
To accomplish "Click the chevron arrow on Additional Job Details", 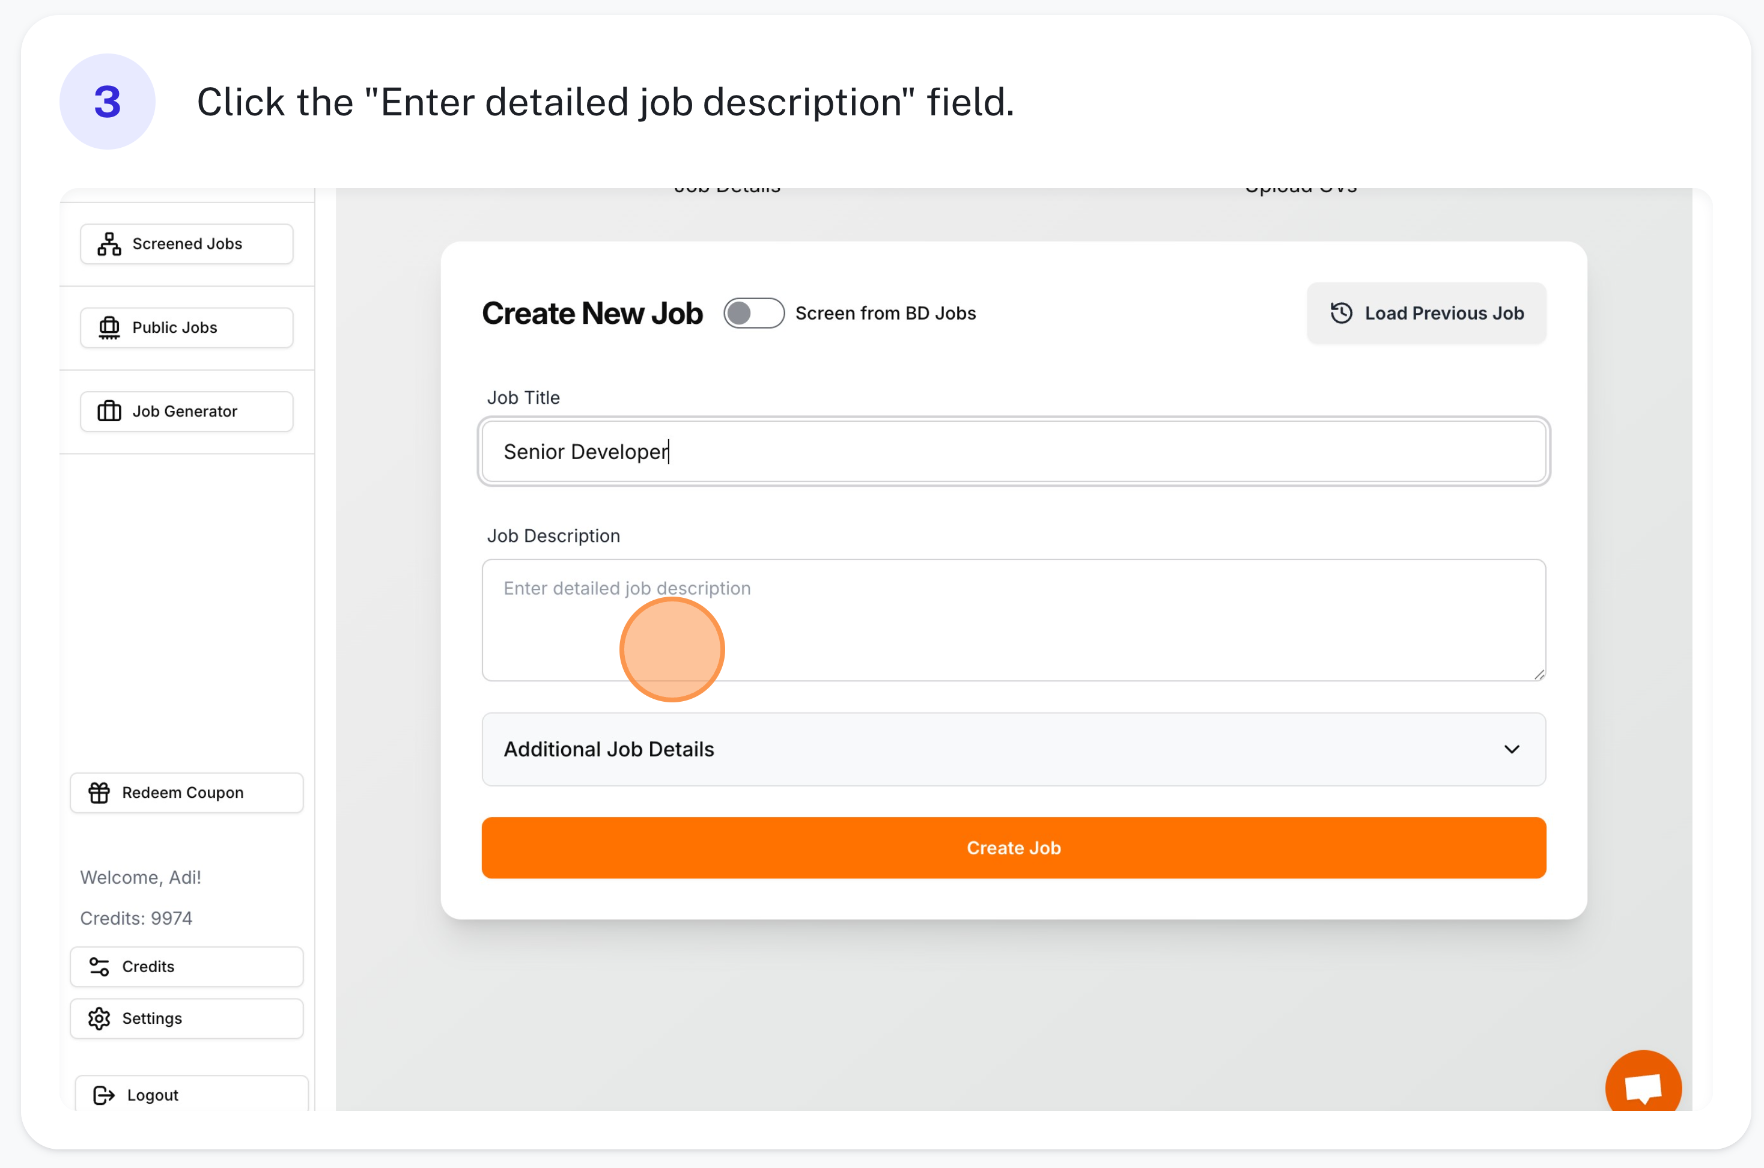I will tap(1512, 749).
